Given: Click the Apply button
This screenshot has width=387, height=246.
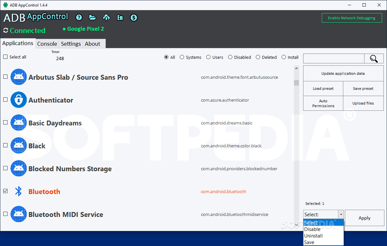Looking at the screenshot, I should tap(364, 218).
